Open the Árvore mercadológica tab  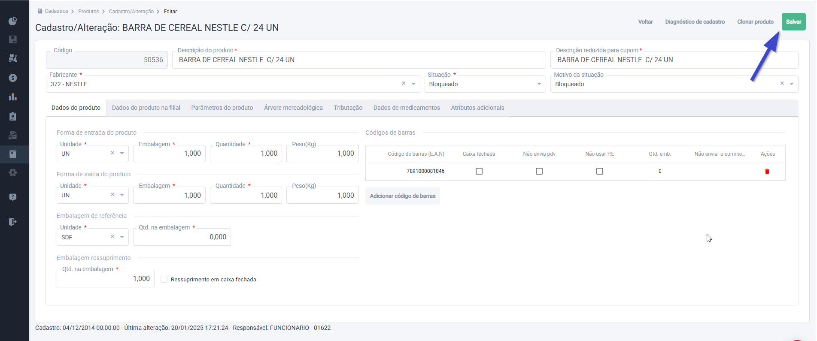pos(293,108)
